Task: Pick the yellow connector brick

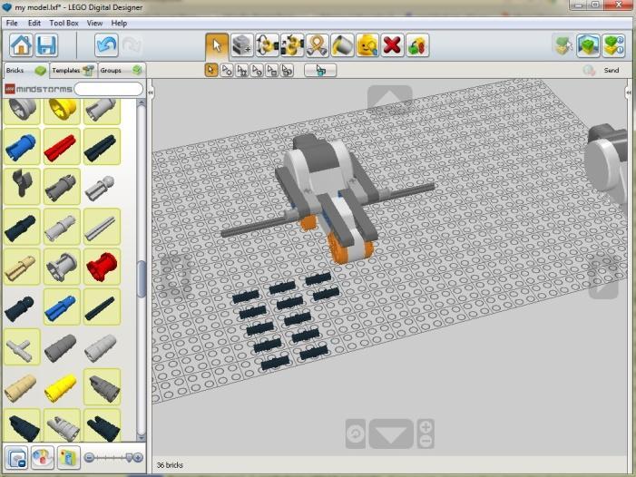Action: [62, 388]
